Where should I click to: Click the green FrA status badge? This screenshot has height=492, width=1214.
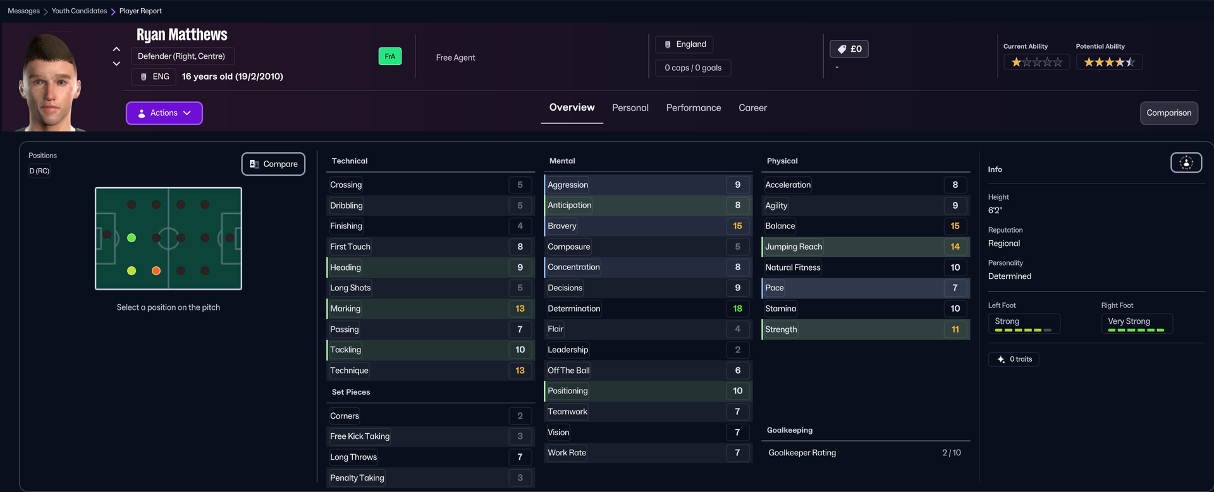point(390,56)
